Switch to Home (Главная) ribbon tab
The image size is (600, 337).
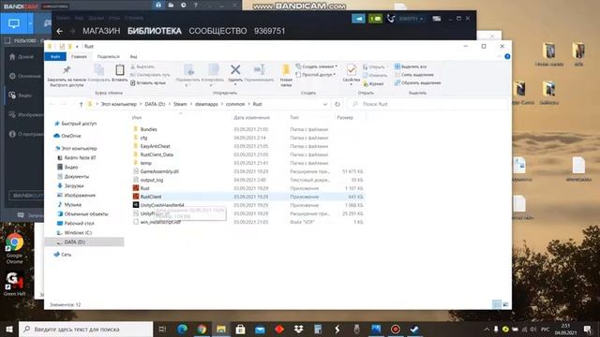tap(79, 56)
